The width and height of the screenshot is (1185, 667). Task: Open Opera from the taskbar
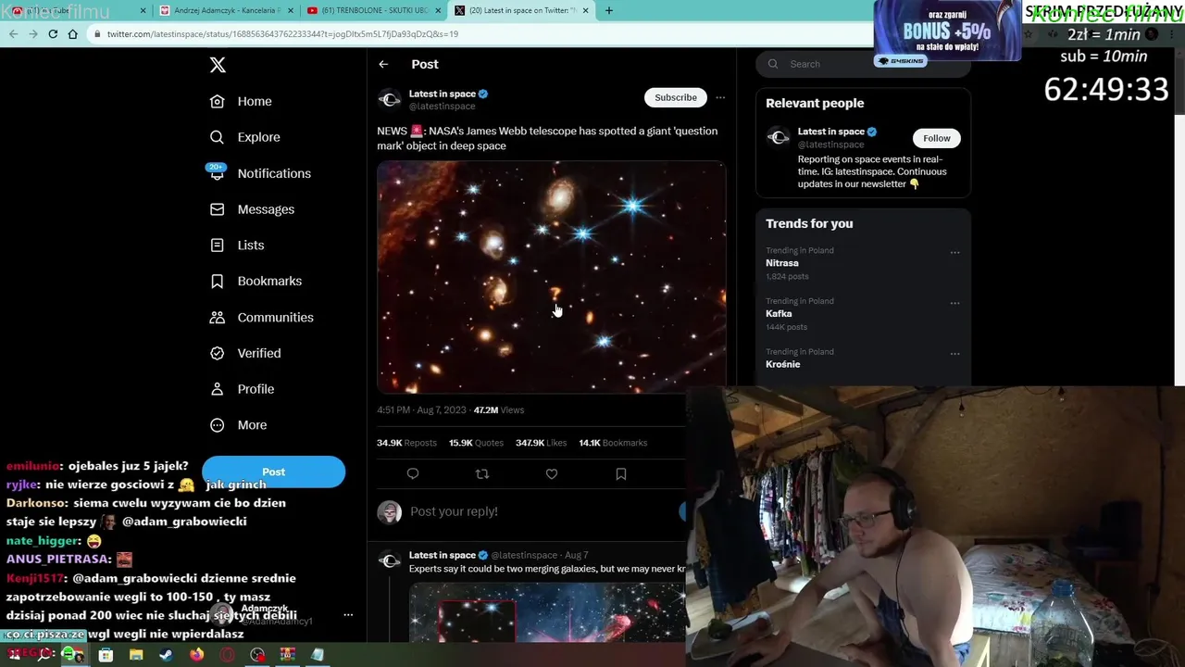tap(227, 655)
